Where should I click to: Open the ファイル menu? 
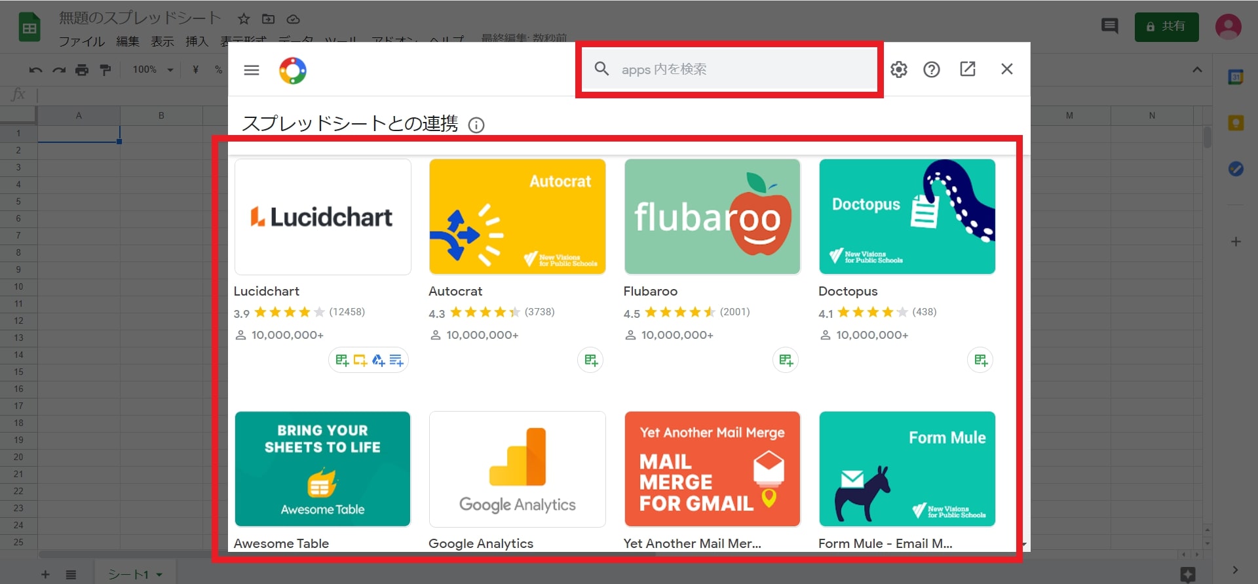(x=82, y=41)
